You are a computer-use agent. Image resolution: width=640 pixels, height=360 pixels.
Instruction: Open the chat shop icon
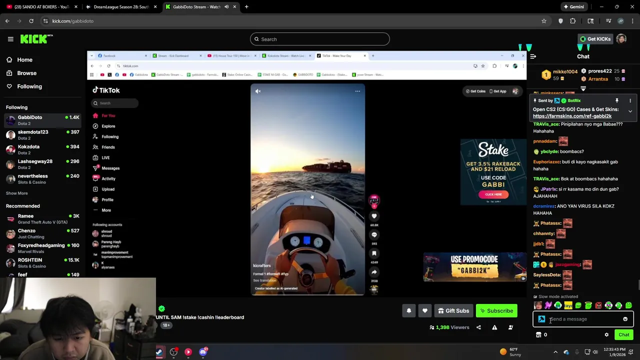coord(538,335)
